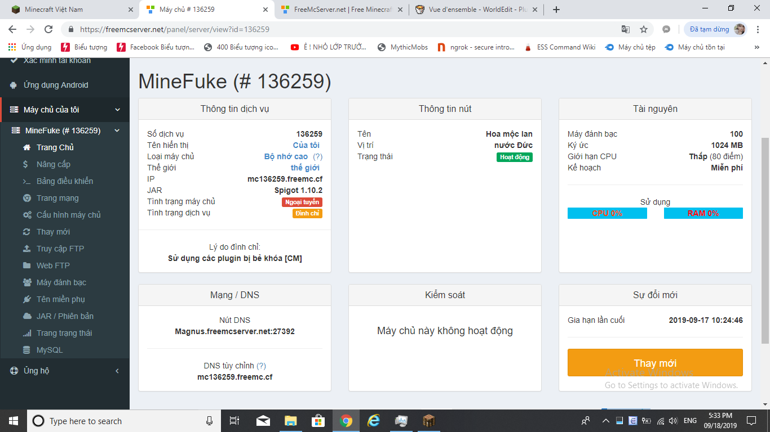Open the Chrome profile "Đã tạm dừng"

(x=716, y=29)
